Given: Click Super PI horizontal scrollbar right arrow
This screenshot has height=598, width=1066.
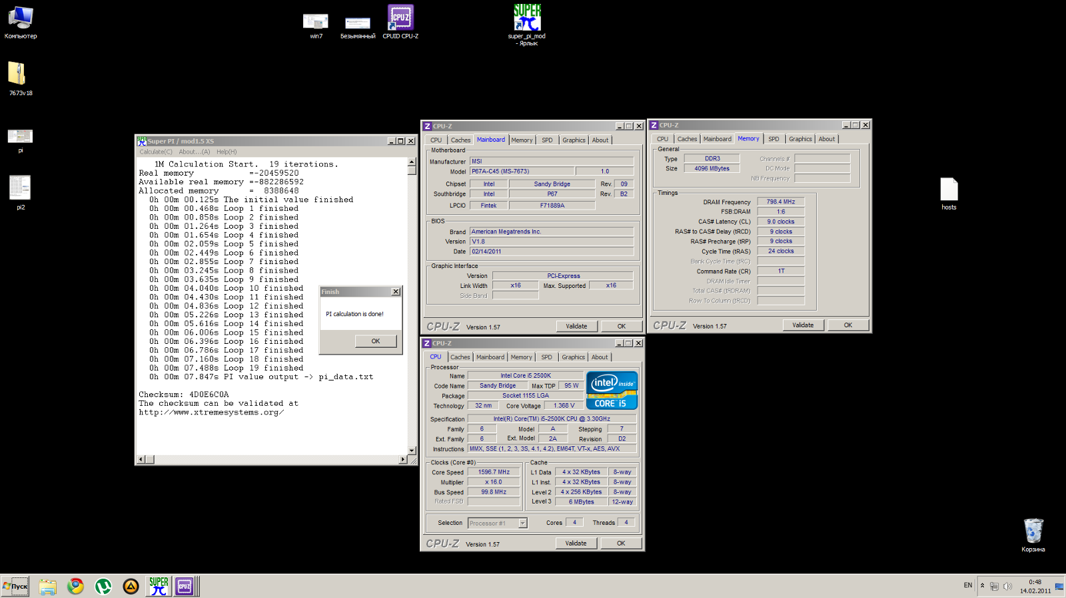Looking at the screenshot, I should click(x=402, y=459).
